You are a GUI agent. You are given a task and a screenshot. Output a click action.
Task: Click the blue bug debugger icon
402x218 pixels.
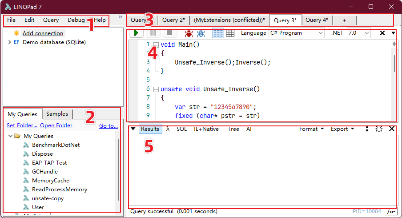[201, 33]
